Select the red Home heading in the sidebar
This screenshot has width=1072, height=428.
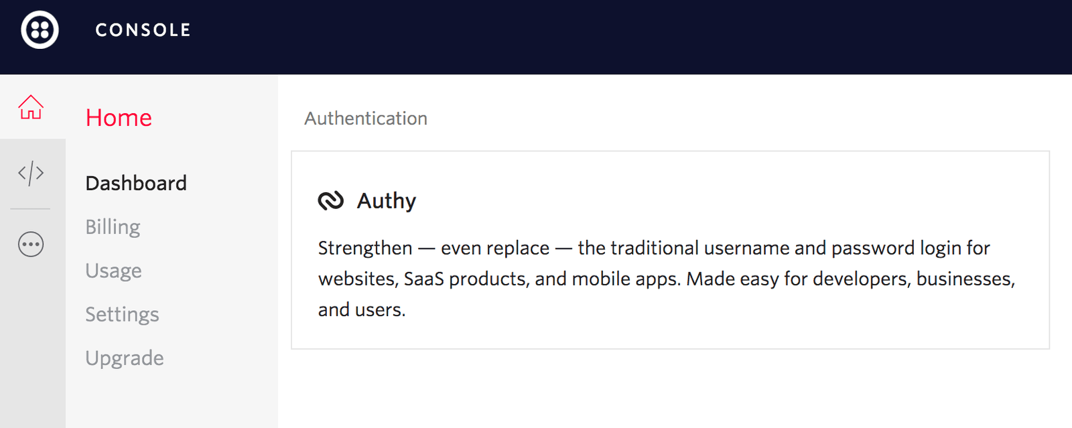(x=119, y=118)
